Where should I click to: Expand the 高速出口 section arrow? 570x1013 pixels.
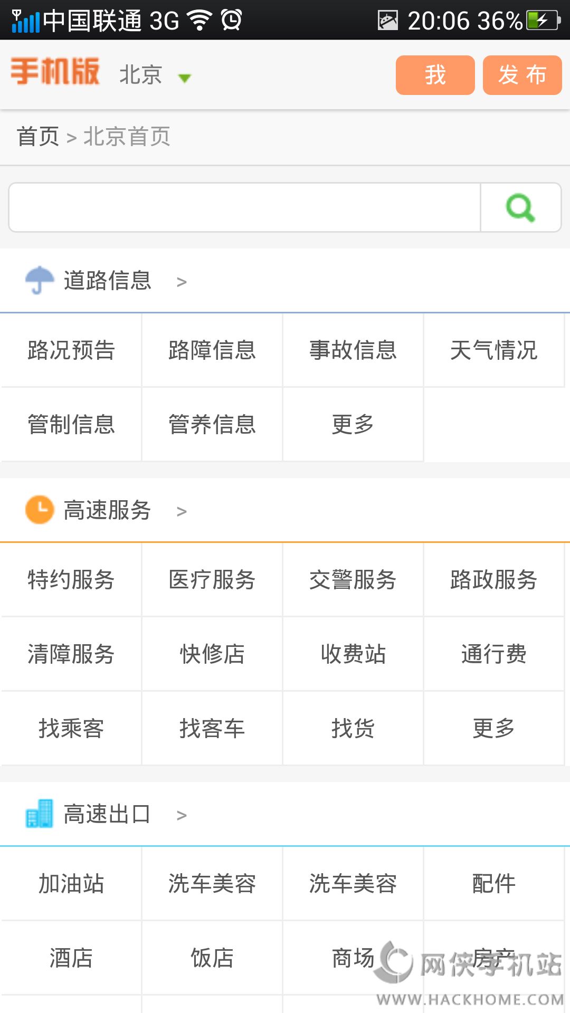click(182, 815)
